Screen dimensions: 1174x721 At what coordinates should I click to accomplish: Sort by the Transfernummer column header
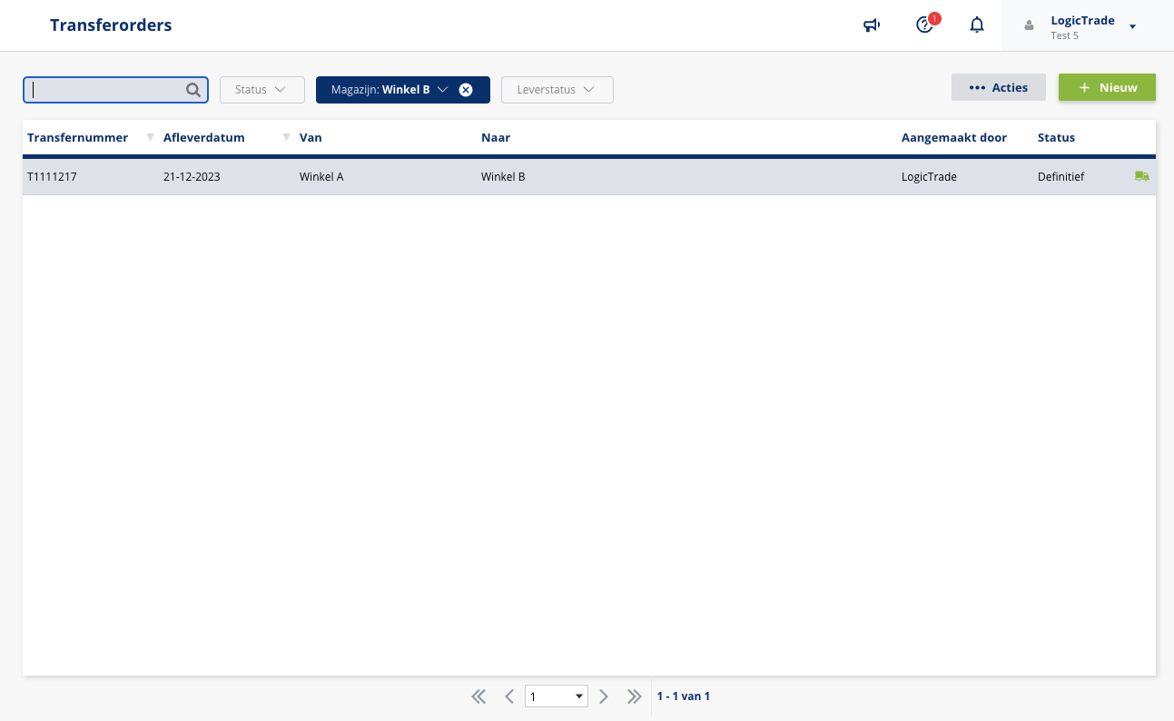(x=78, y=138)
